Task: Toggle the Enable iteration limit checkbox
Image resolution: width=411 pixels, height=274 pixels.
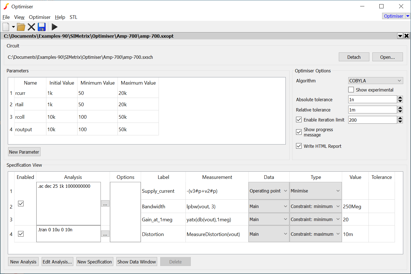Action: 299,120
